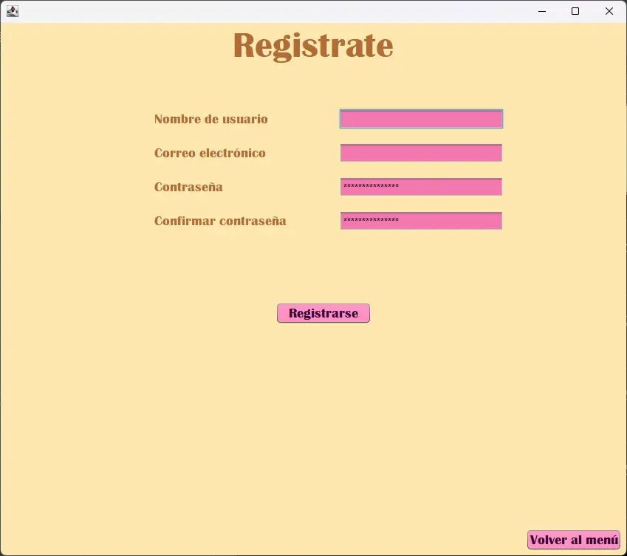Click into the Correo electrónico field

tap(421, 153)
